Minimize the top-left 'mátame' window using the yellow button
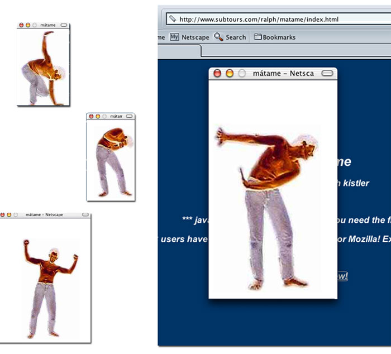This screenshot has height=354, width=391. (28, 25)
